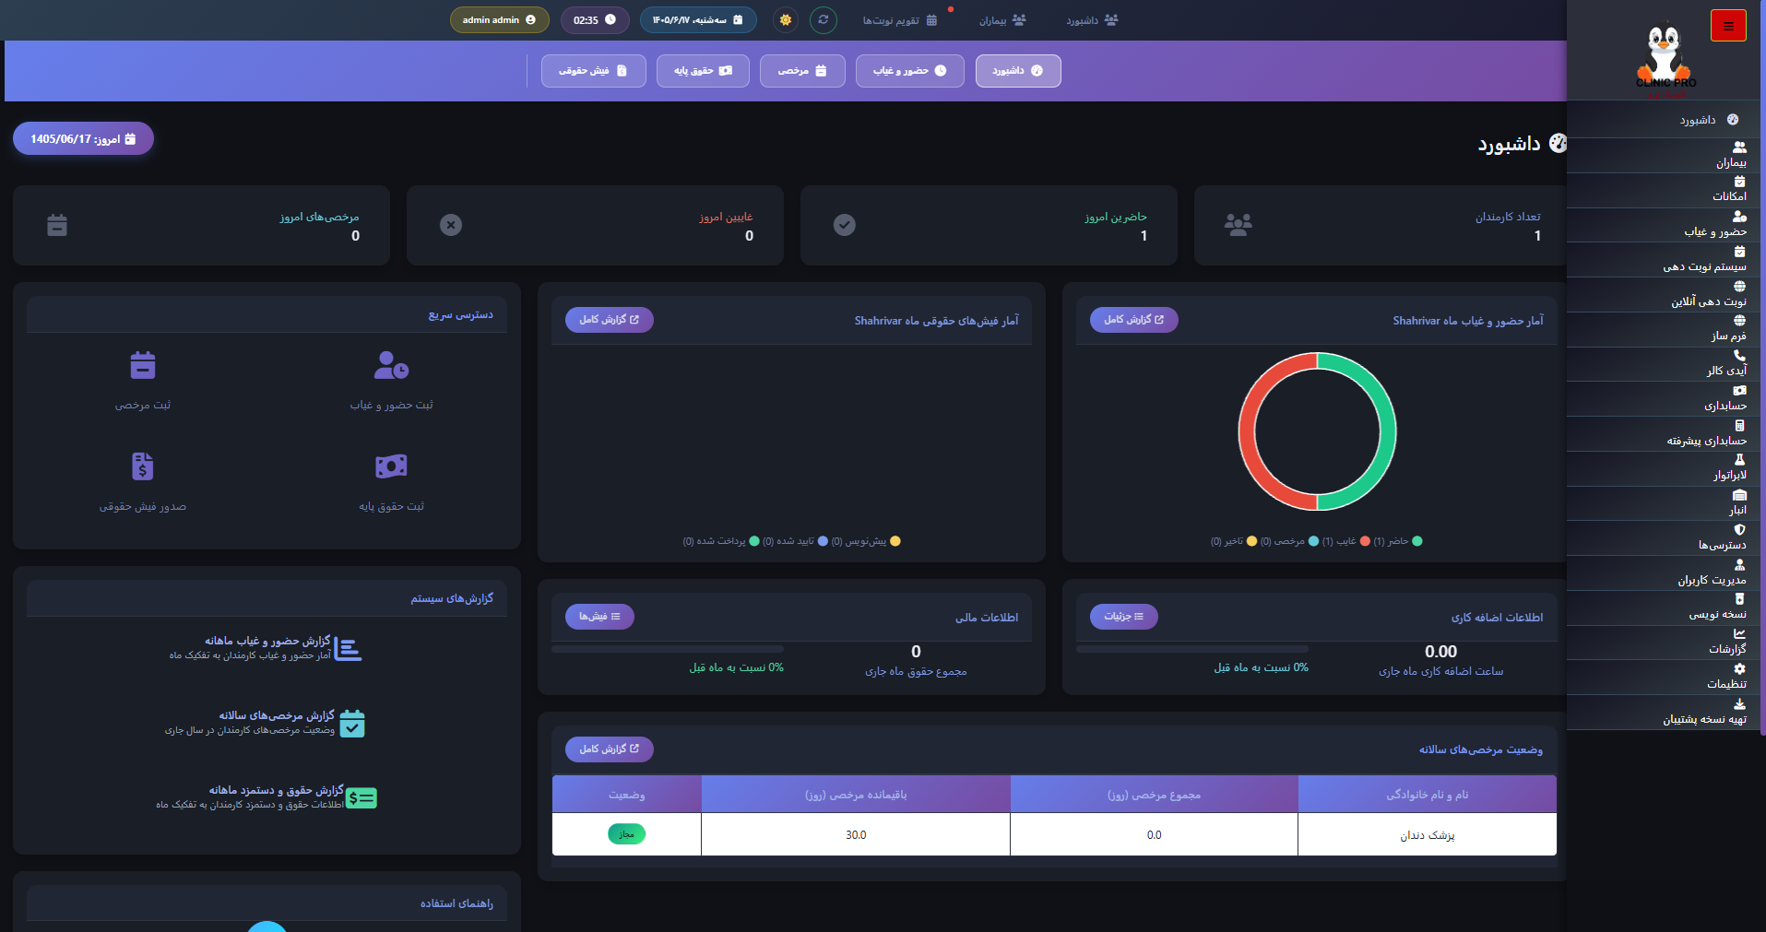This screenshot has height=932, width=1766.
Task: Open حسابداری پیشرفته in sidebar
Action: 1706,441
